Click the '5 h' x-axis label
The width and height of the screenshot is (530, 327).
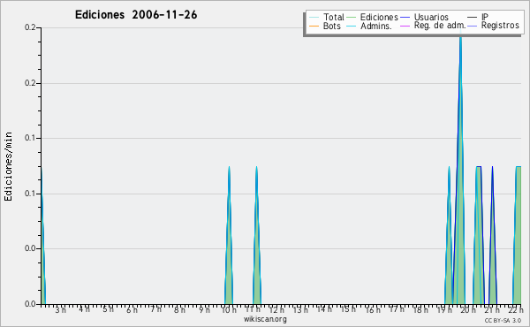pyautogui.click(x=108, y=309)
